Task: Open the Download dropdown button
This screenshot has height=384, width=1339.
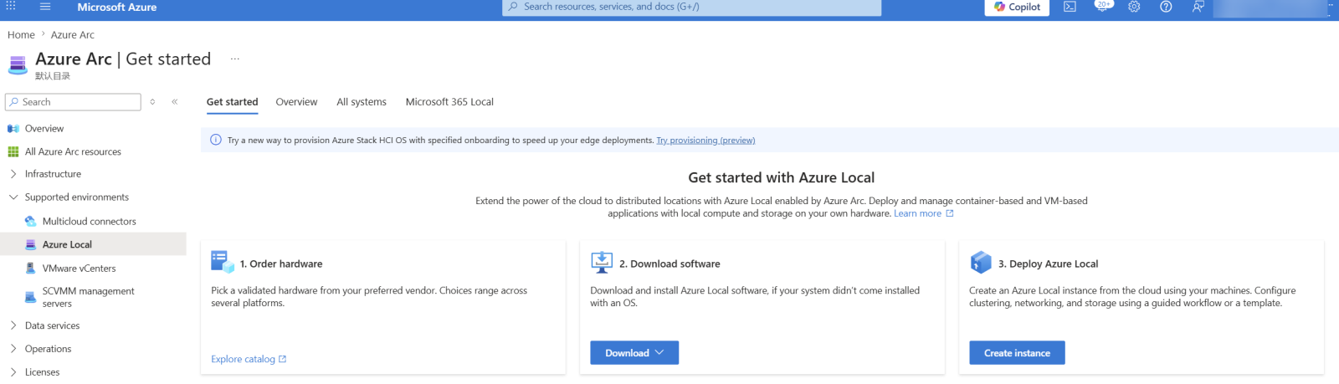Action: click(634, 353)
